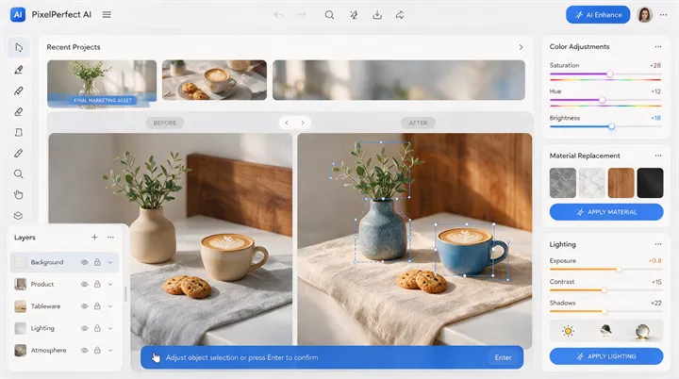Open the Final Marketing Asset project thumbnail
The width and height of the screenshot is (679, 379).
coord(102,84)
